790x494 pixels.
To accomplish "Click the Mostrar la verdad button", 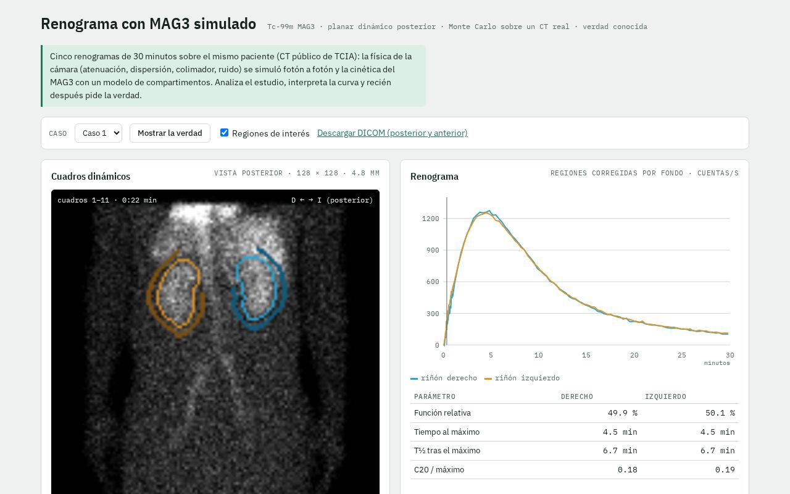I will (x=170, y=133).
